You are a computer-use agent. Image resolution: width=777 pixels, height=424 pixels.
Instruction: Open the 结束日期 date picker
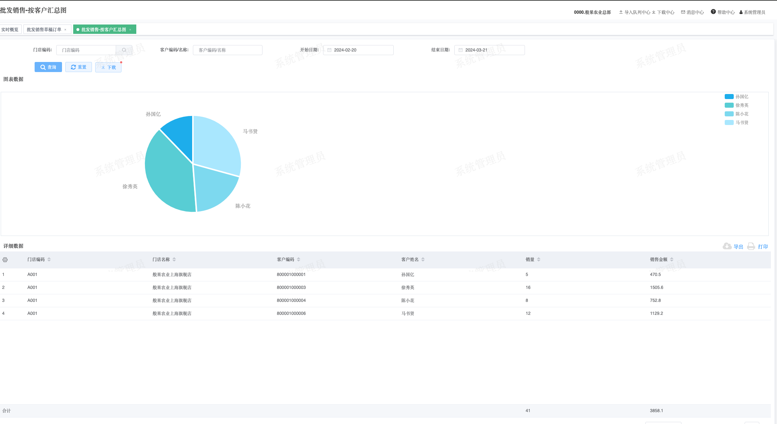(x=489, y=50)
